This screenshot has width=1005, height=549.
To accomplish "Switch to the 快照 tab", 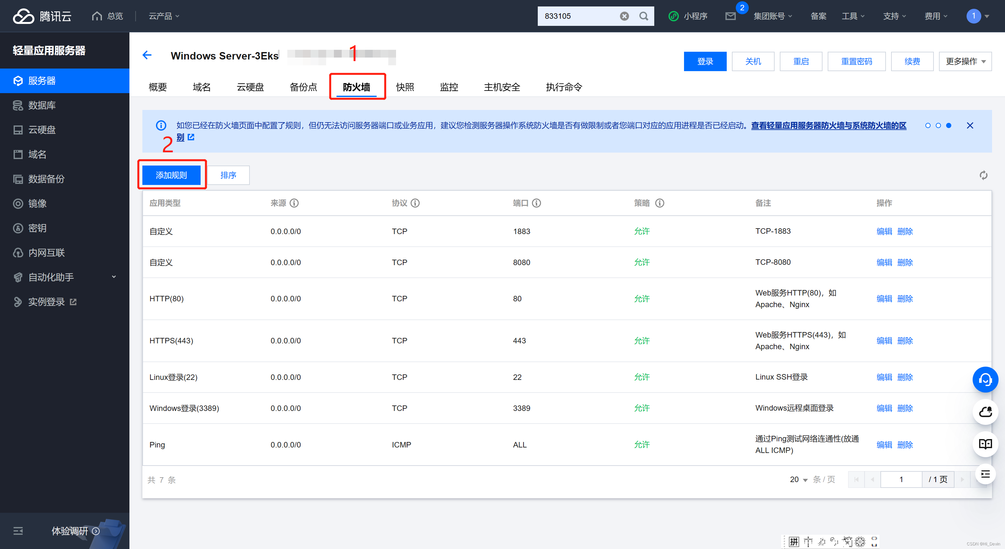I will [405, 87].
